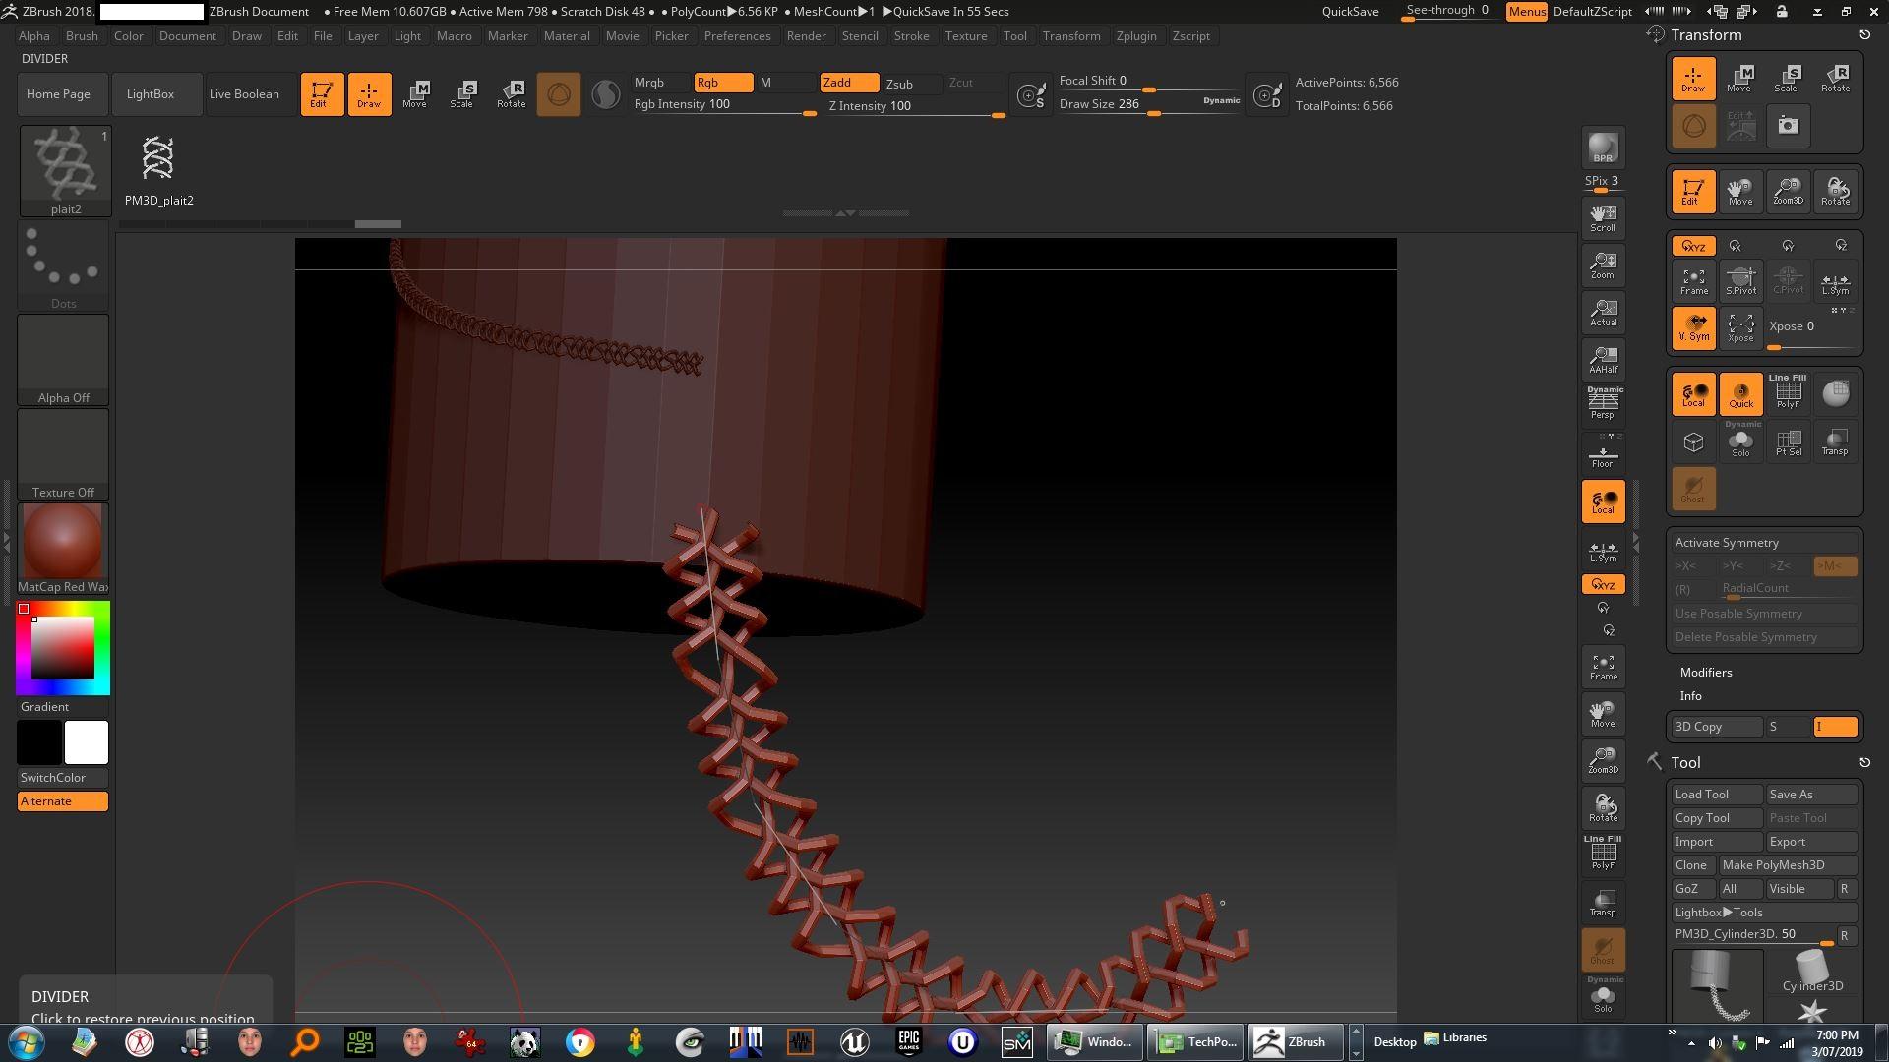Click the S.Pivot icon in Transform panel

pyautogui.click(x=1740, y=281)
